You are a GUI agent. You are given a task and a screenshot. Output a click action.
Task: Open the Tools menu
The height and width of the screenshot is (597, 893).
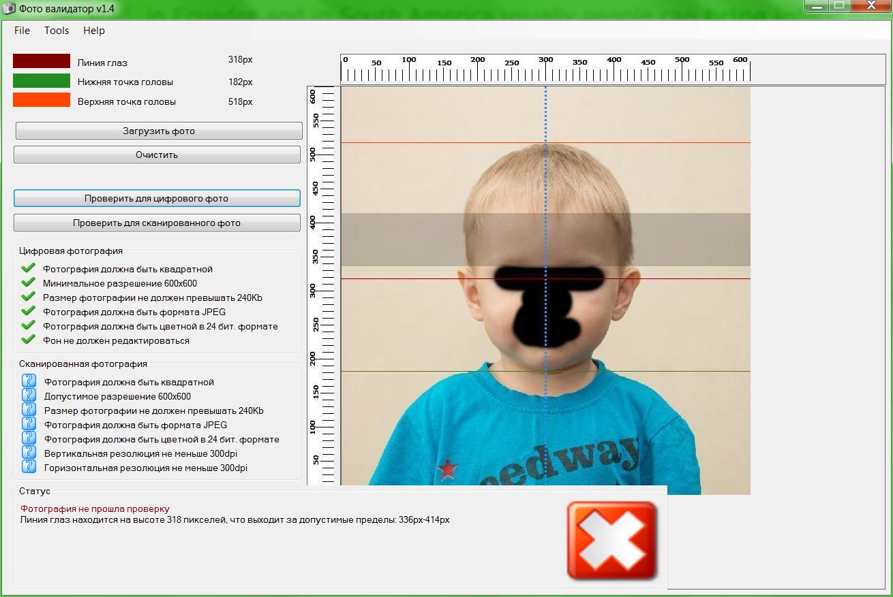(x=57, y=31)
